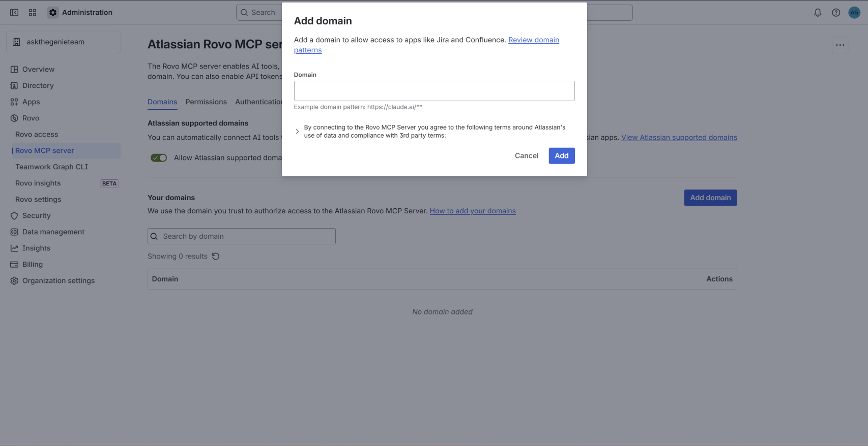This screenshot has height=446, width=868.
Task: Click the Data management icon
Action: (x=14, y=232)
